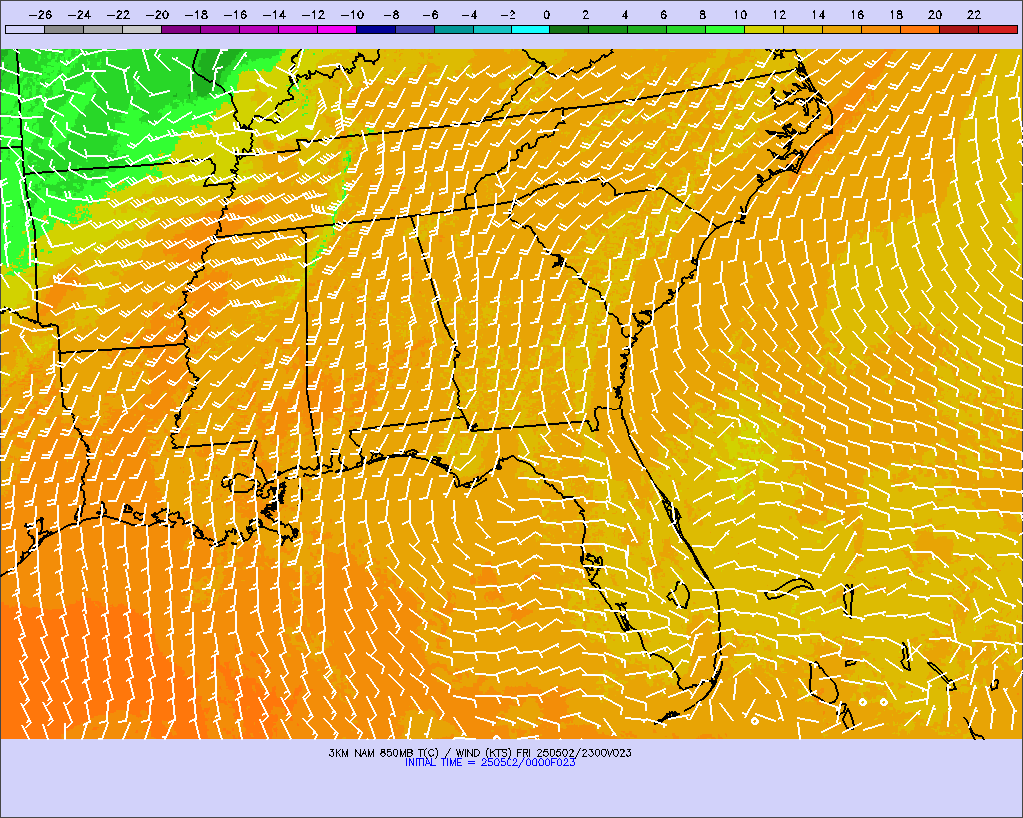1023x818 pixels.
Task: Select the 16 label on the scale
Action: (857, 15)
